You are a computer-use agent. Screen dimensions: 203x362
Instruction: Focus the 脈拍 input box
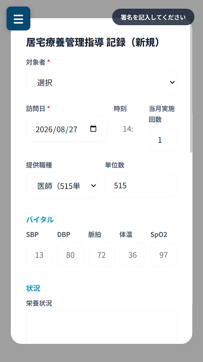coord(101,255)
